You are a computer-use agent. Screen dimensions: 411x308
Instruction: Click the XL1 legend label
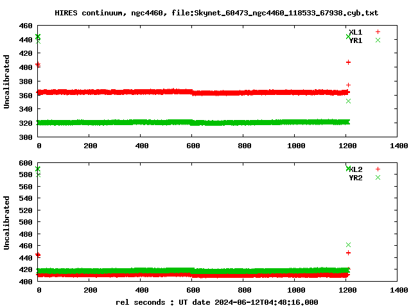coord(356,32)
